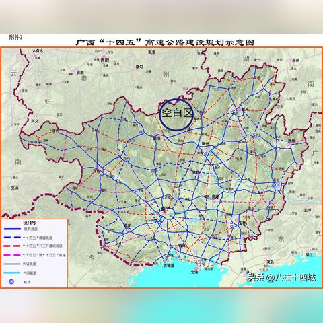Viewport: 323px width, 323px height.
Task: Click the gray 外省高速 legend line
Action: 12,264
